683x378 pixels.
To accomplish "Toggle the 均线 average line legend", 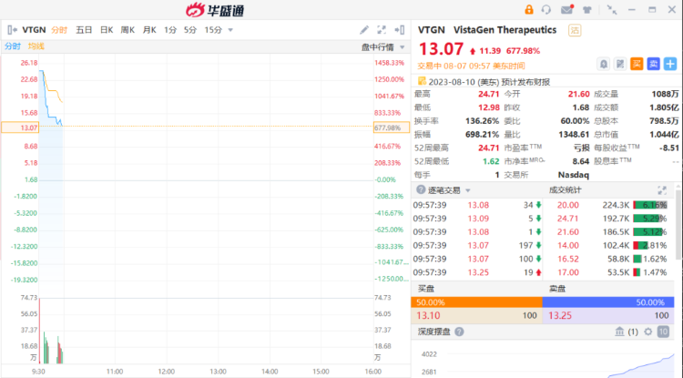I will tap(36, 46).
